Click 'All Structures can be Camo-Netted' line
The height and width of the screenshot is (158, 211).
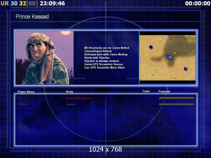107,48
